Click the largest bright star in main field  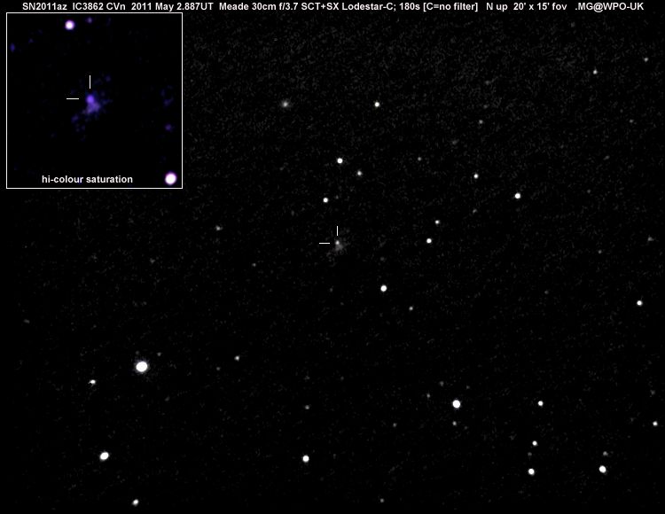[x=142, y=366]
